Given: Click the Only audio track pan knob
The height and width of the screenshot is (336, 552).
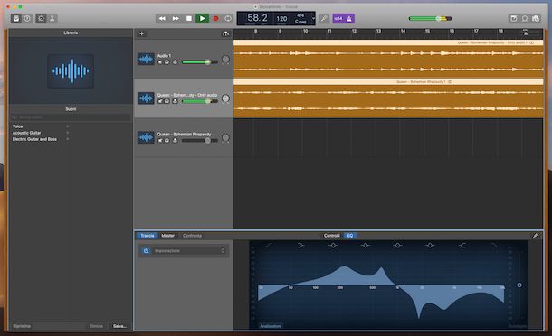Looking at the screenshot, I should pyautogui.click(x=225, y=98).
